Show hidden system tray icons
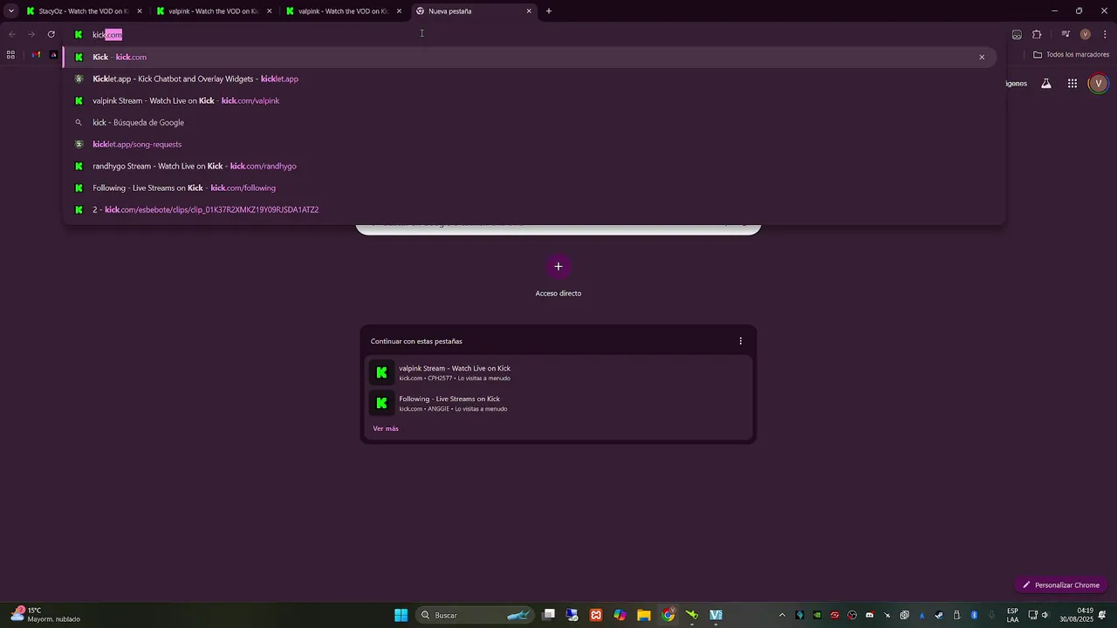Image resolution: width=1117 pixels, height=628 pixels. click(782, 615)
